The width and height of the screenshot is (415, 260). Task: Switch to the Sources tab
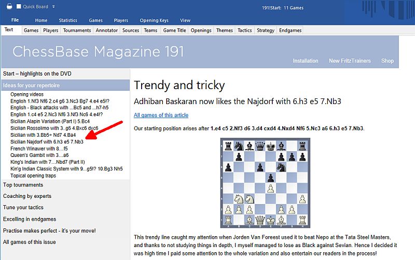[x=131, y=31]
